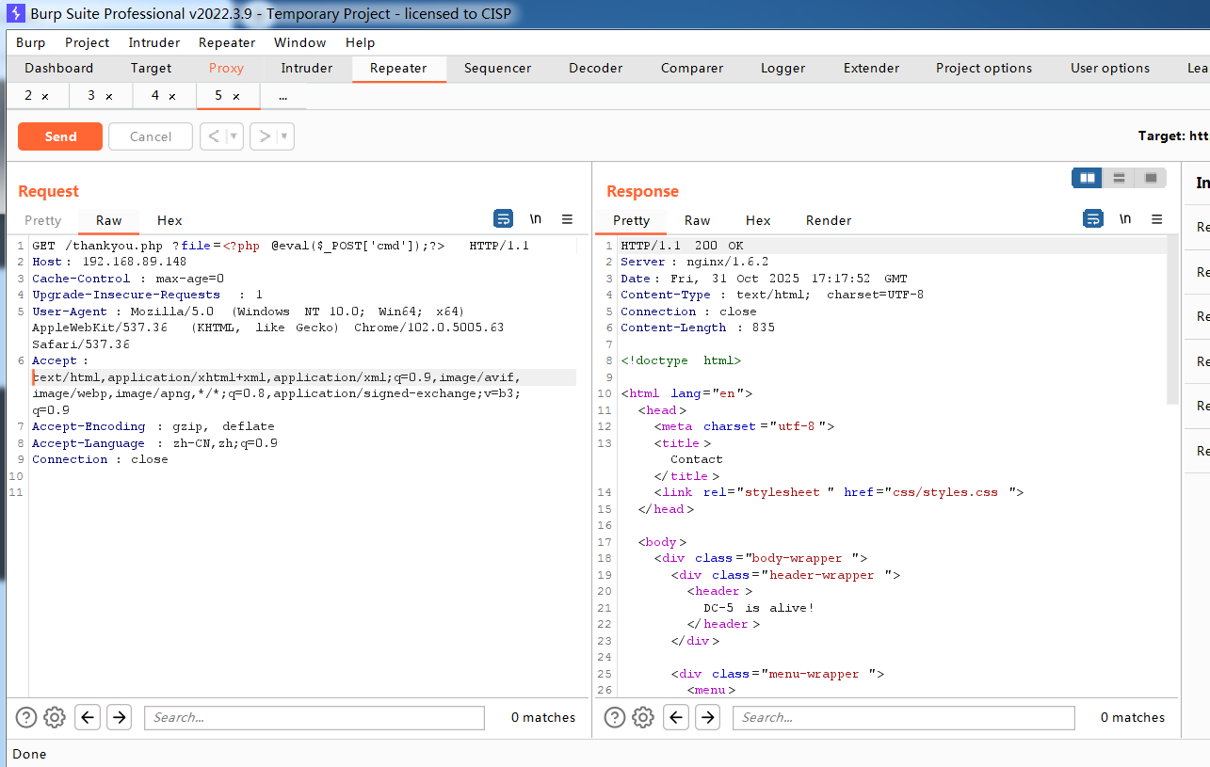Click the Burp Suite lightning logo icon
Screen dimensions: 1210x767
(x=15, y=14)
